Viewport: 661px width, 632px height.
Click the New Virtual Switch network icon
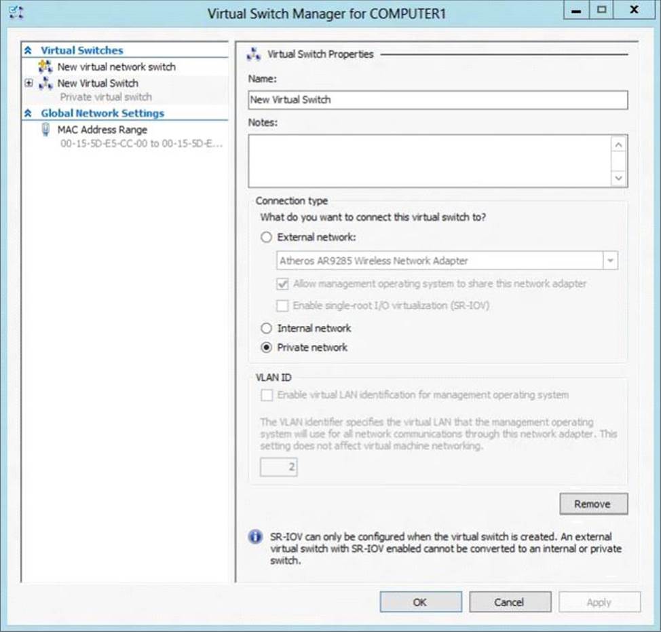[45, 83]
